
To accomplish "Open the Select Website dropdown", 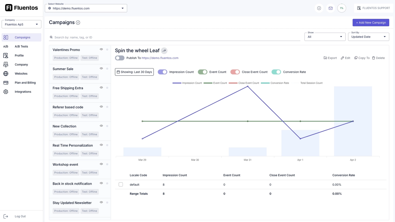I will click(86, 8).
